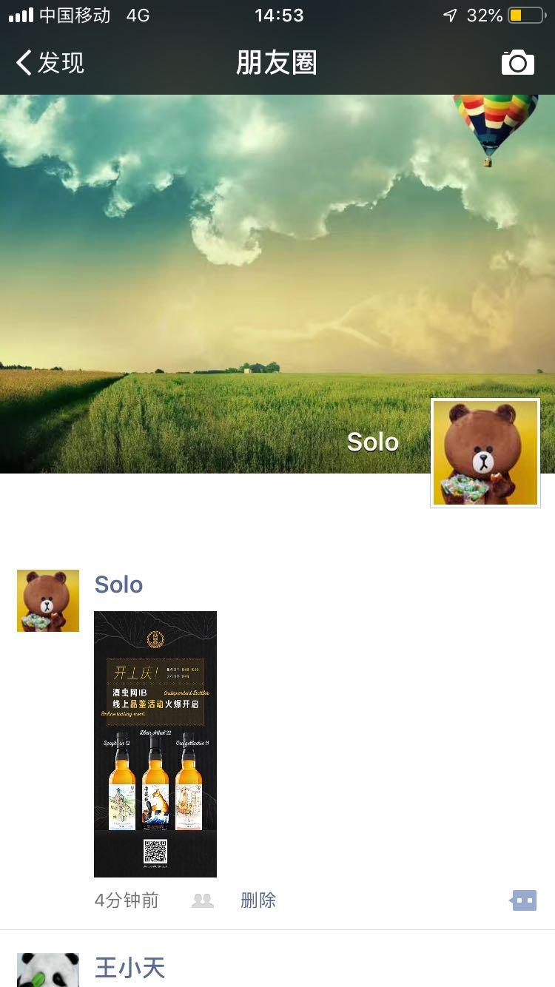Tap the location arrow in the status bar
This screenshot has height=987, width=555.
[450, 16]
